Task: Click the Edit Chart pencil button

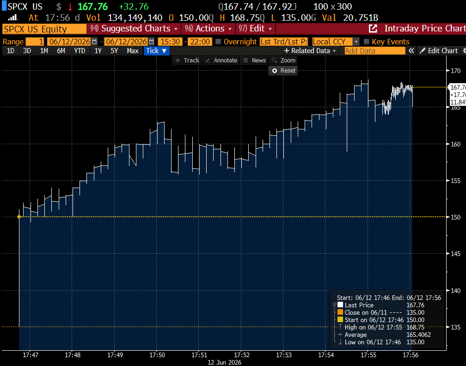Action: point(439,51)
